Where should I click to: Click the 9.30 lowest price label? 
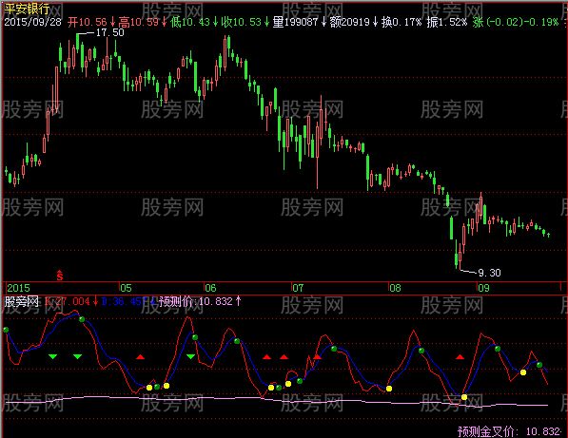click(x=489, y=273)
